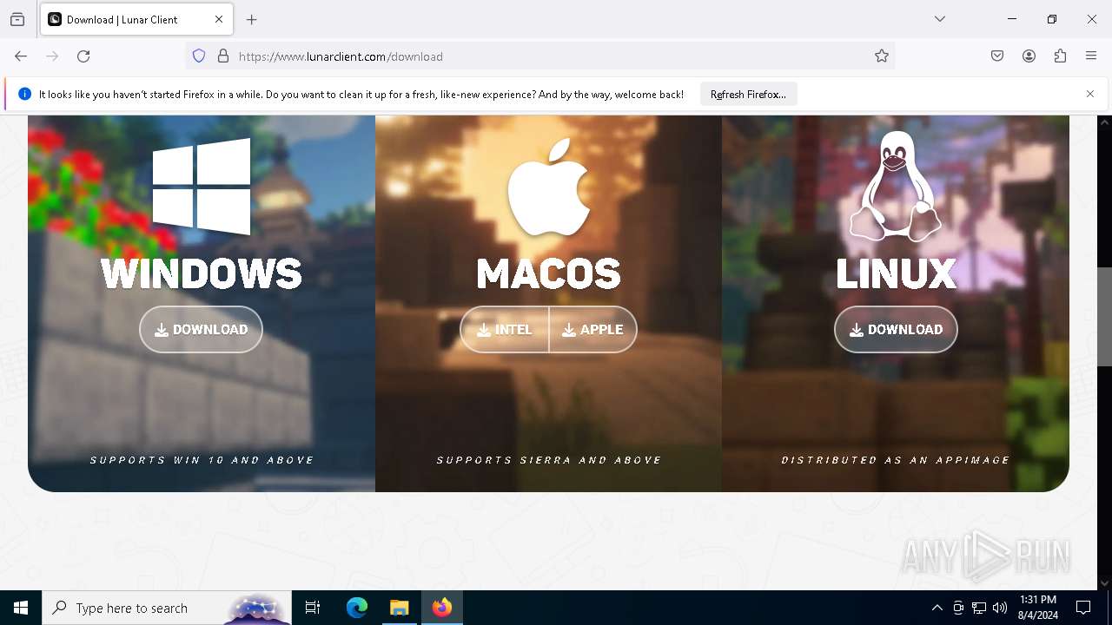Launch Microsoft Edge from the taskbar
This screenshot has width=1112, height=625.
pyautogui.click(x=357, y=608)
